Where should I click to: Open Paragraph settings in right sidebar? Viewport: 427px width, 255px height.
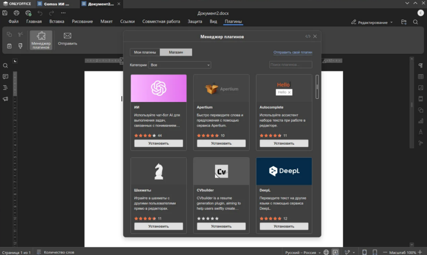(421, 66)
